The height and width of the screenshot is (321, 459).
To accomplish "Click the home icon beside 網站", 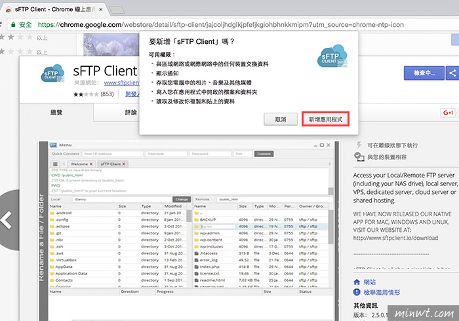I will point(357,282).
